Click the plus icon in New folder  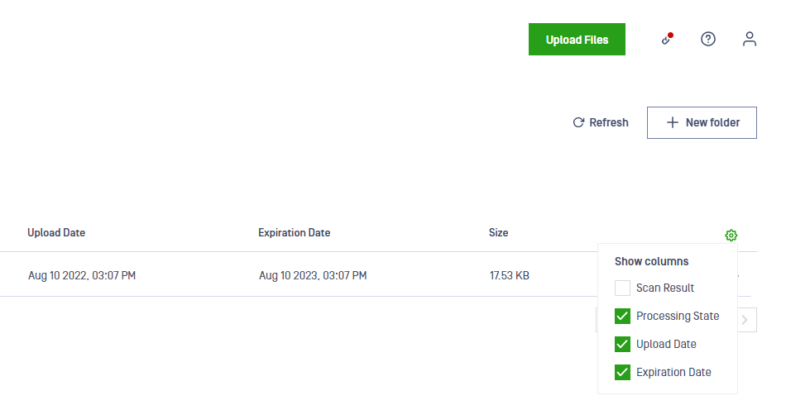point(672,122)
